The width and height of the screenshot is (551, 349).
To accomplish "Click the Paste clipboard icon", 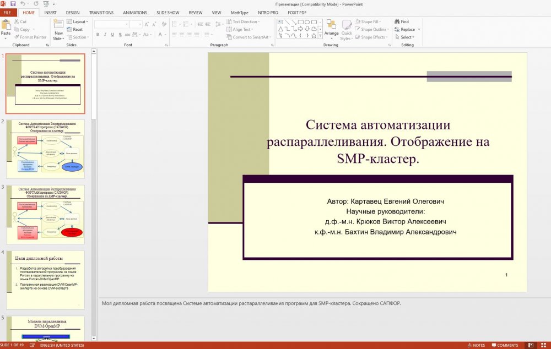I will pyautogui.click(x=6, y=25).
